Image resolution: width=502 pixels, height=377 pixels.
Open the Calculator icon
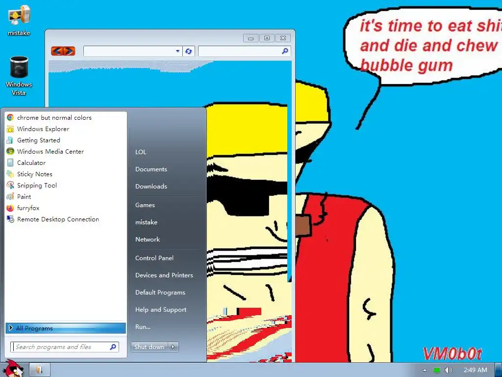(x=10, y=163)
